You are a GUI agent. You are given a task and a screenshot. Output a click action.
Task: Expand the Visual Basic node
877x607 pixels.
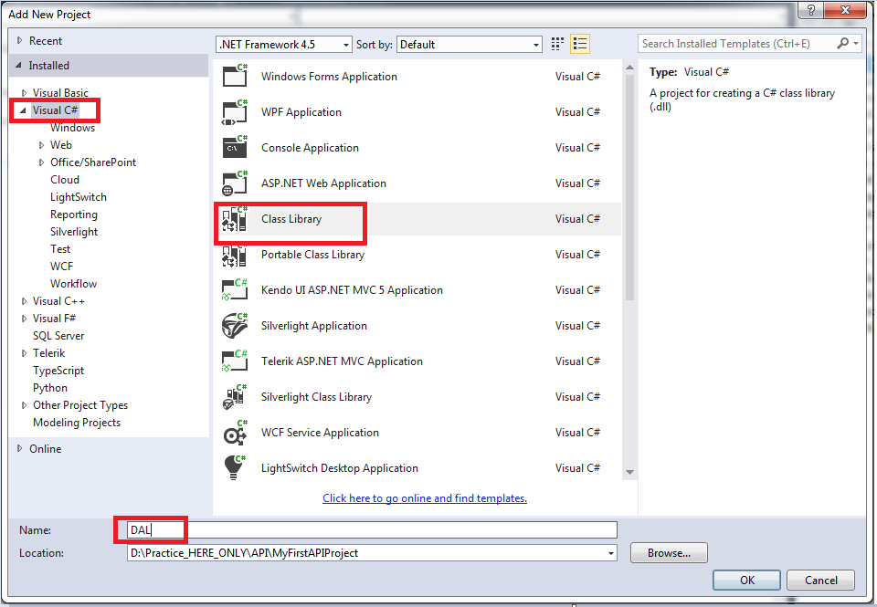click(24, 93)
